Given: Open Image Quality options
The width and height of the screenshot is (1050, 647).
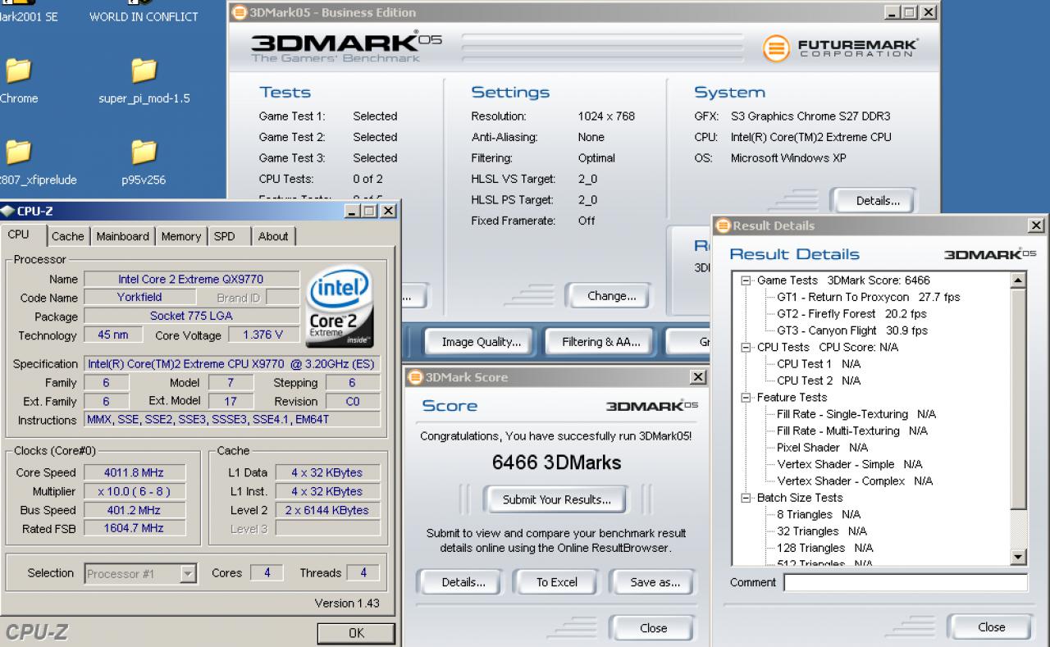Looking at the screenshot, I should click(481, 342).
